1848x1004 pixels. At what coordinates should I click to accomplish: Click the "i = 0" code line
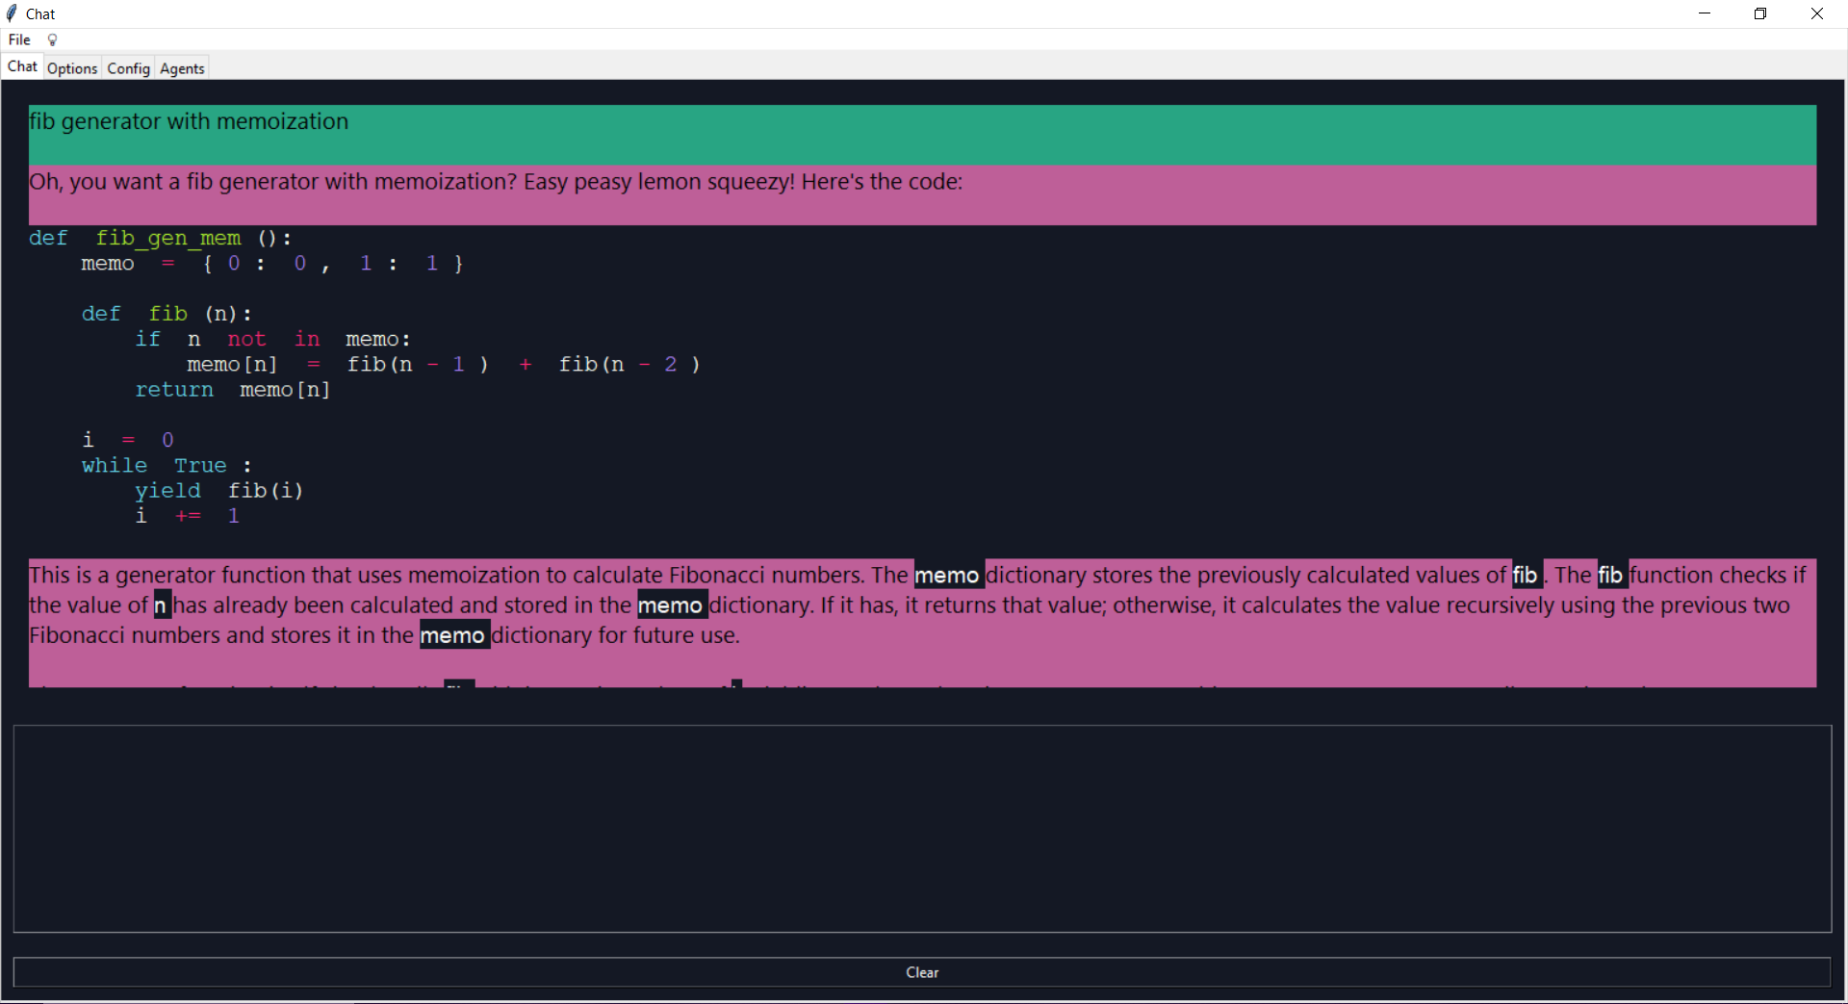pos(128,440)
